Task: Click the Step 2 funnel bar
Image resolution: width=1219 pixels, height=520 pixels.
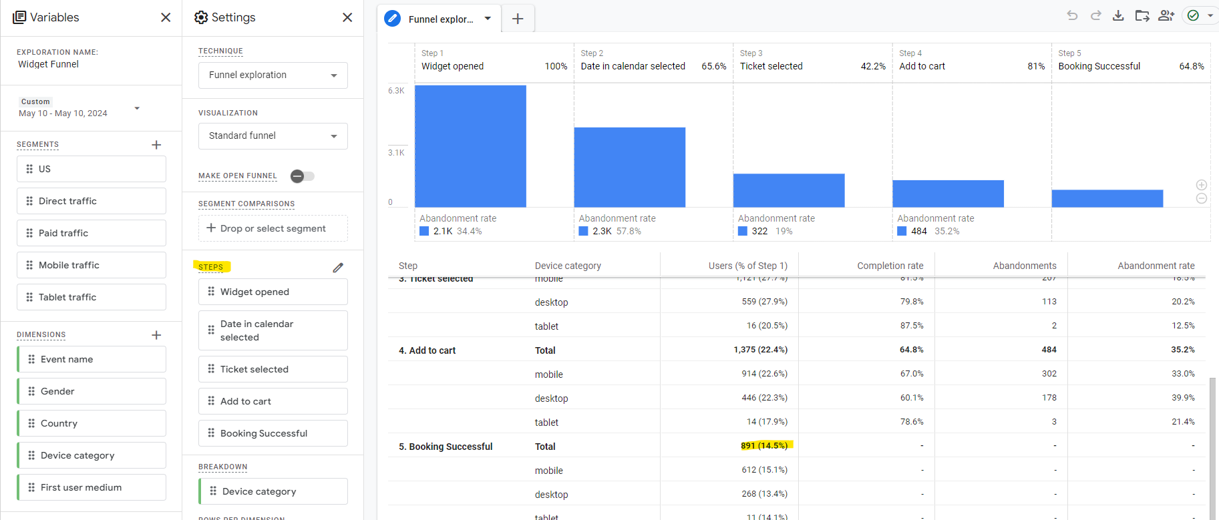Action: pos(630,167)
